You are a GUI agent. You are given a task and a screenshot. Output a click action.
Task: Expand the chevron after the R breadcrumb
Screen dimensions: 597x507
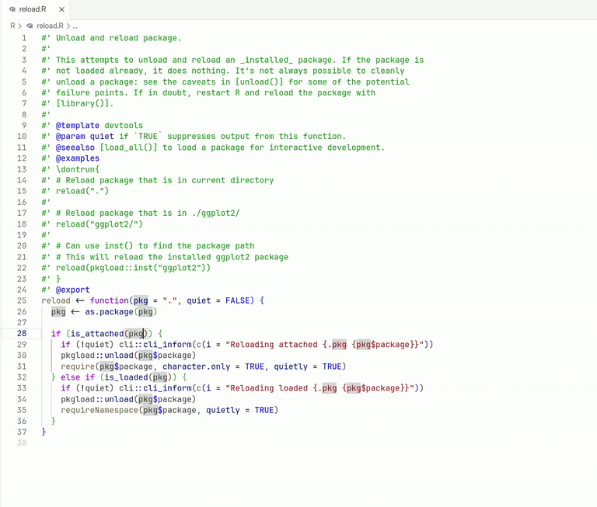19,26
